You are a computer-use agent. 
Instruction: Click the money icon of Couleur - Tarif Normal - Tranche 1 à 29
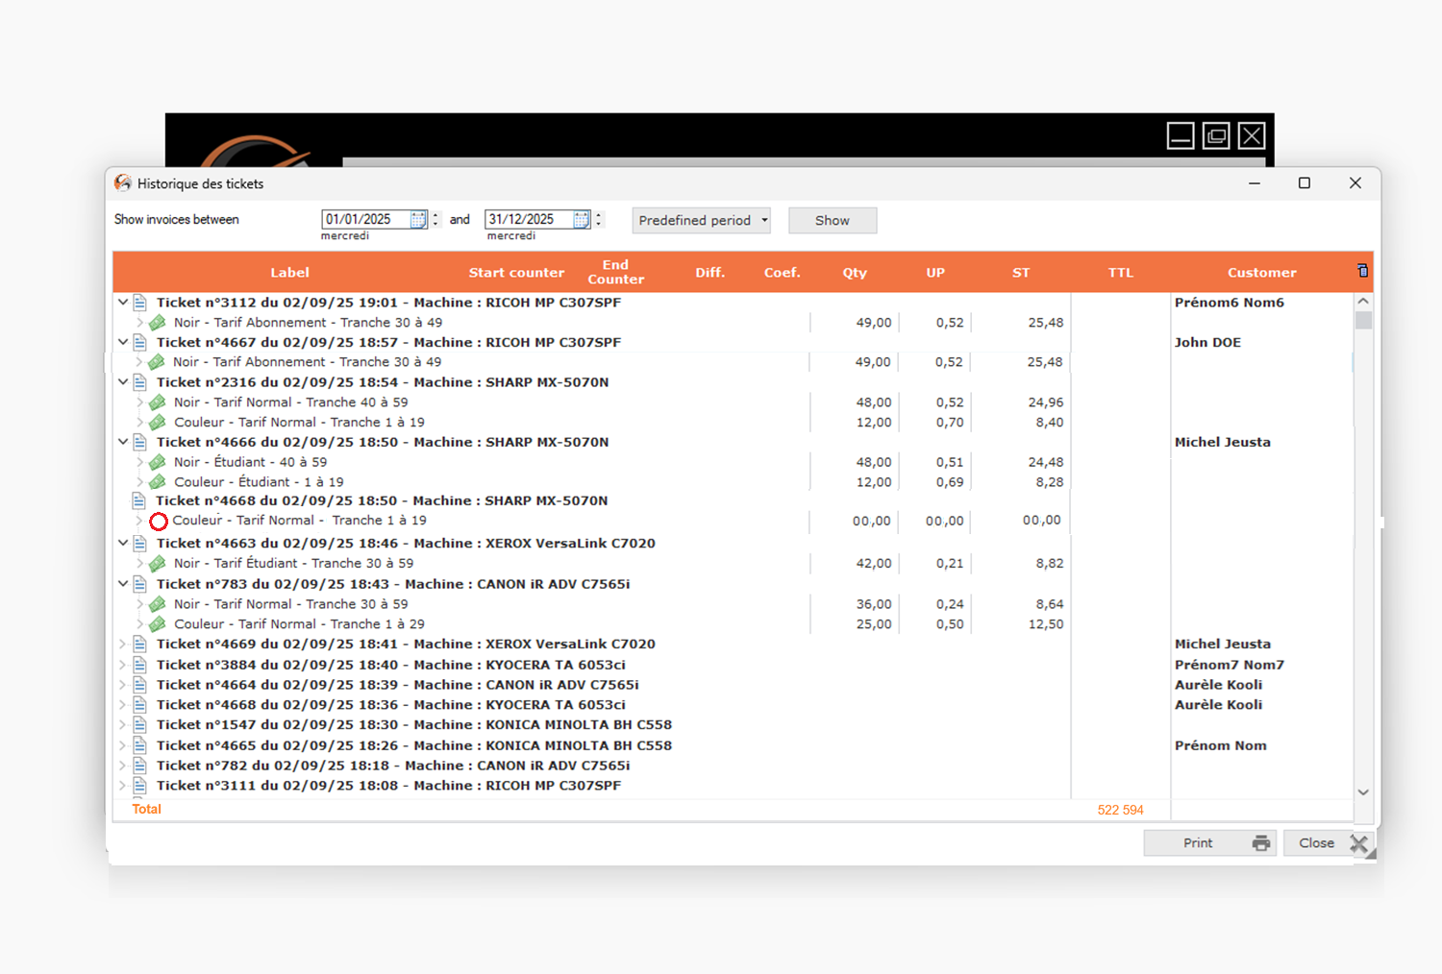click(x=158, y=624)
